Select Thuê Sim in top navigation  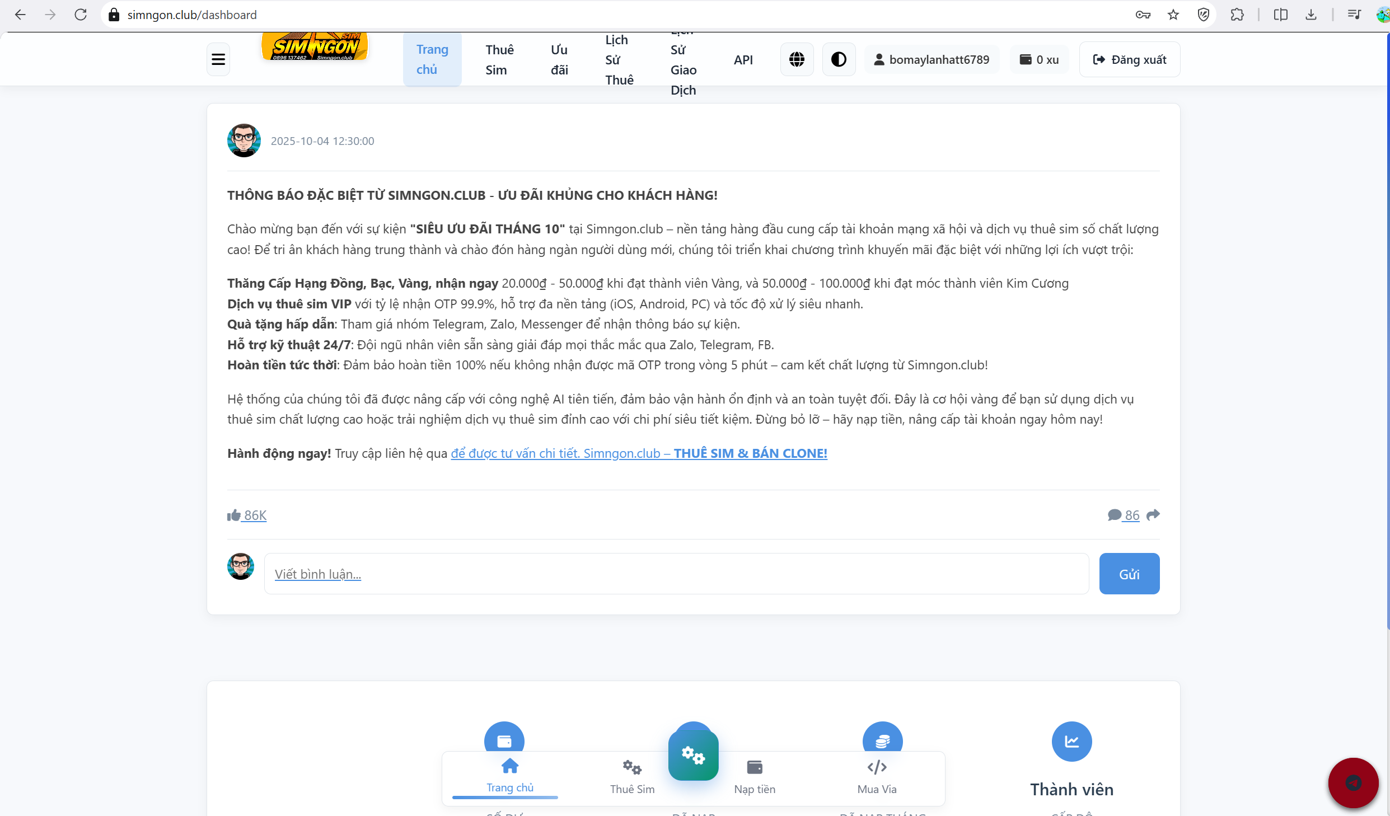pos(499,59)
